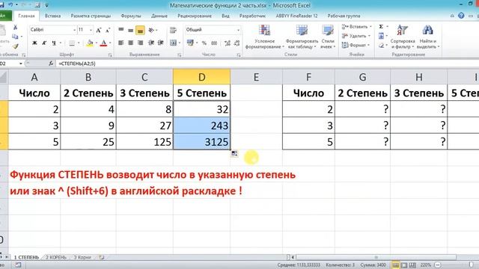Switch to Normal view in status bar
The width and height of the screenshot is (479, 269).
396,265
